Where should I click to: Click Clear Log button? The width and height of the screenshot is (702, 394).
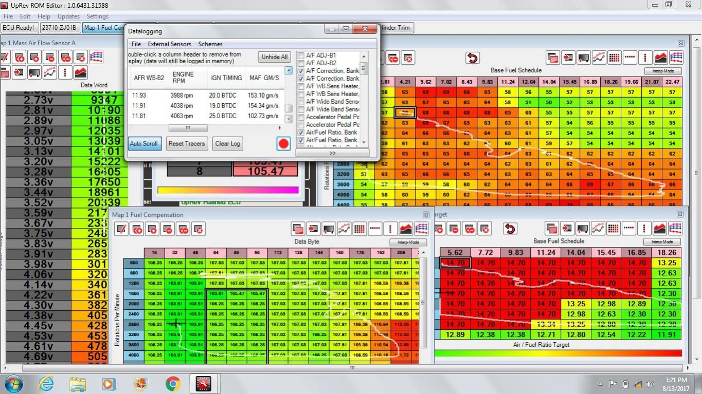(x=228, y=144)
